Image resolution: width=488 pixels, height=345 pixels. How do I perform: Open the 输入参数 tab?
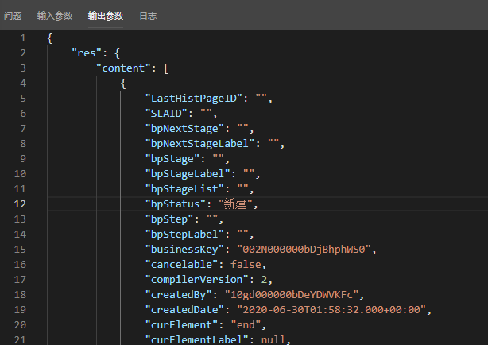[56, 16]
